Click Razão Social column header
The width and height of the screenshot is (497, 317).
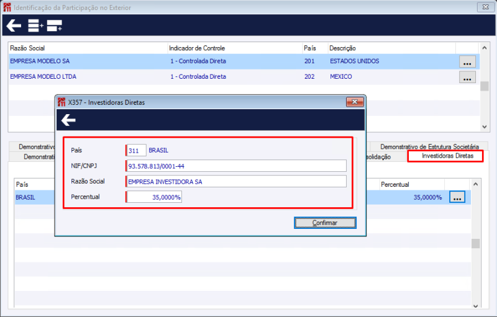pos(88,48)
